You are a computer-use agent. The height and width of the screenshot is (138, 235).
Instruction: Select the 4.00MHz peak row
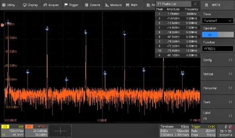coord(178,55)
